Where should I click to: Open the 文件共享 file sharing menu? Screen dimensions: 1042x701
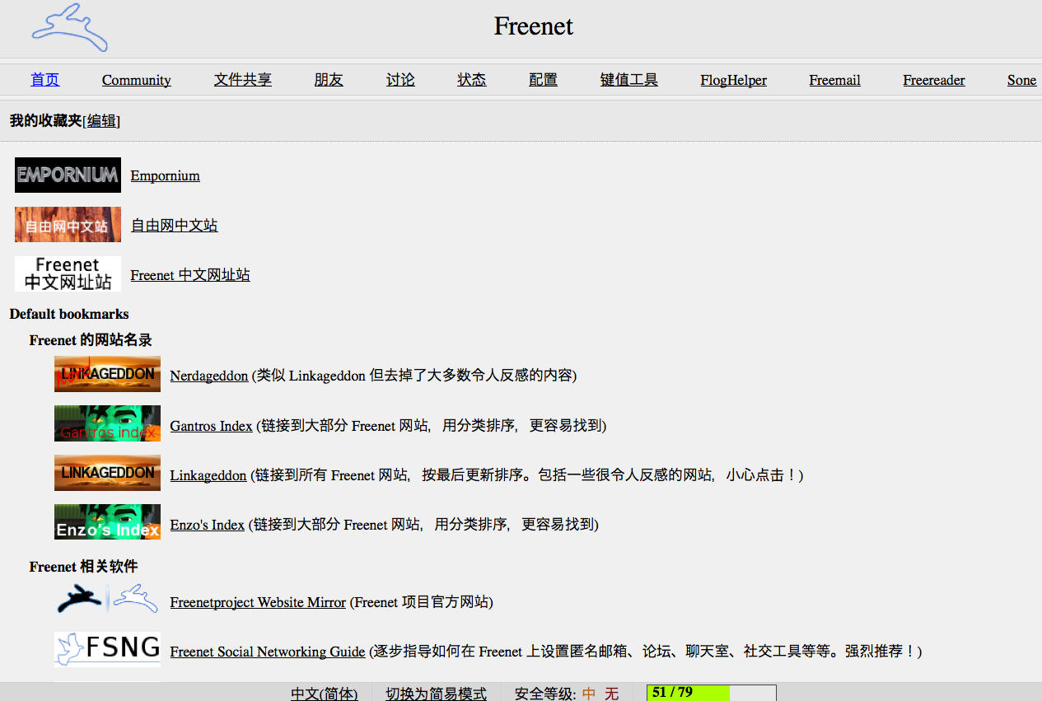[x=243, y=80]
